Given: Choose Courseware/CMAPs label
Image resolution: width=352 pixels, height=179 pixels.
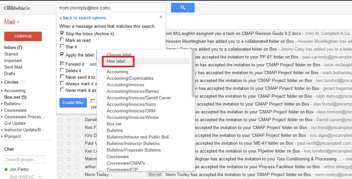Looking at the screenshot, I should tap(126, 163).
